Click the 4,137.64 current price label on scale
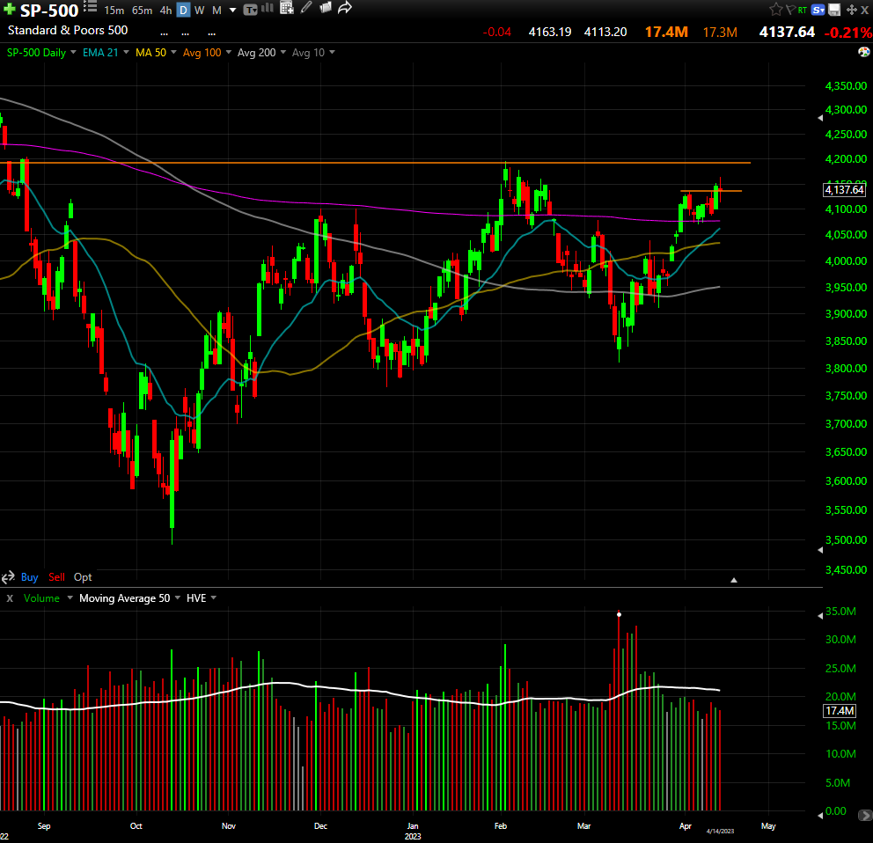The width and height of the screenshot is (873, 843). tap(844, 190)
